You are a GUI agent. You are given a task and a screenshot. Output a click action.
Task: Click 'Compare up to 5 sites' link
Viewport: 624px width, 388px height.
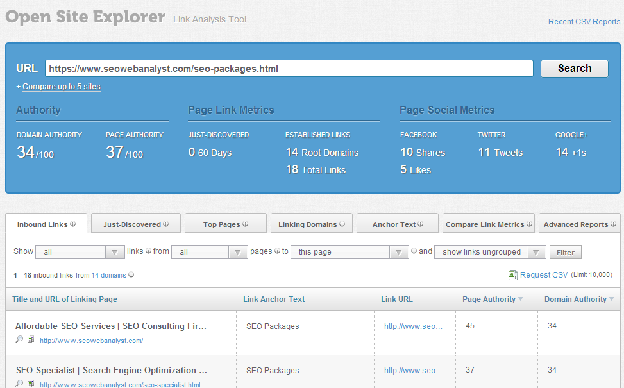pos(62,87)
